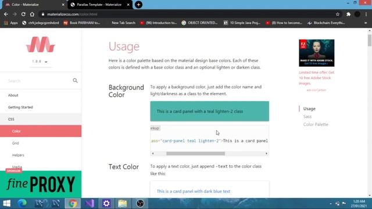This screenshot has height=209, width=372.
Task: Close the Color - Materialize tab
Action: pyautogui.click(x=63, y=5)
